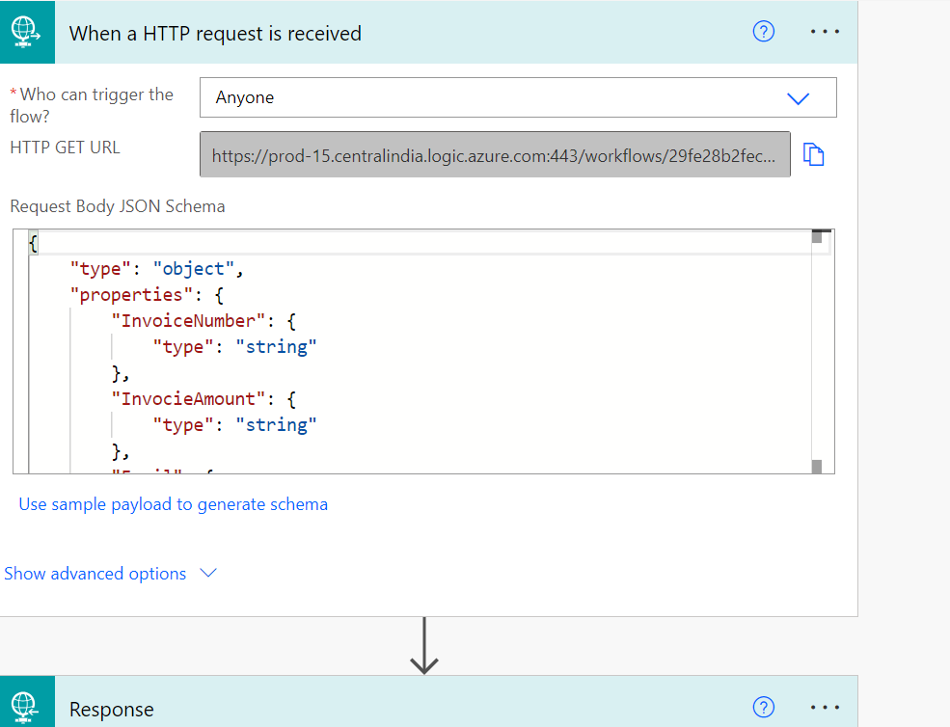Click "string" type under InvoiceNumber
This screenshot has width=950, height=727.
click(276, 347)
